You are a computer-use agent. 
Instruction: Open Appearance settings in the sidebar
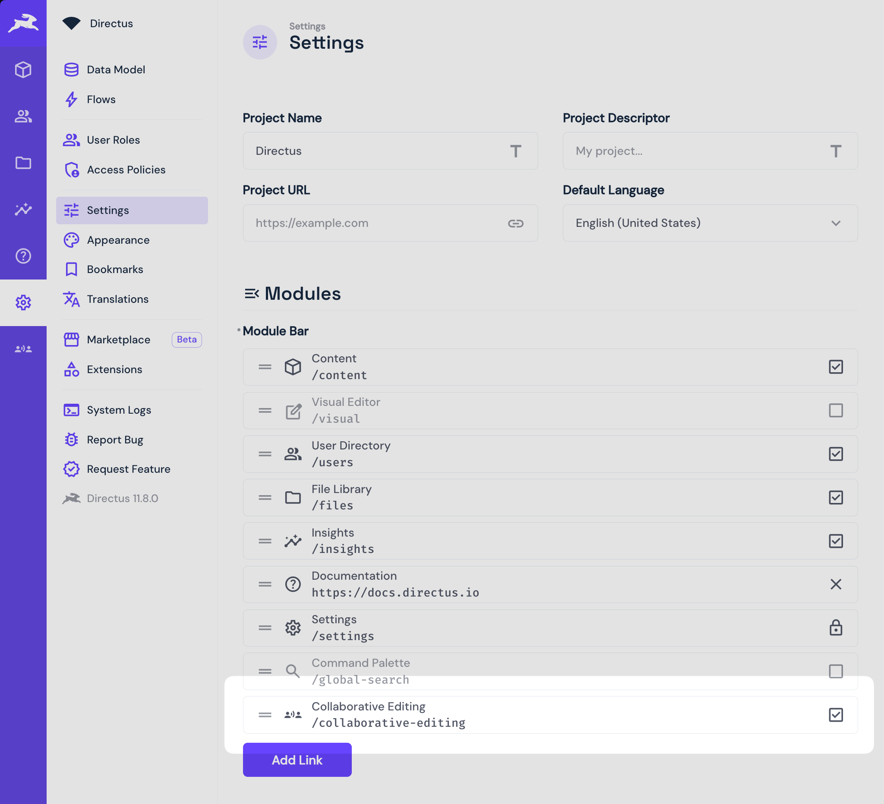tap(118, 240)
